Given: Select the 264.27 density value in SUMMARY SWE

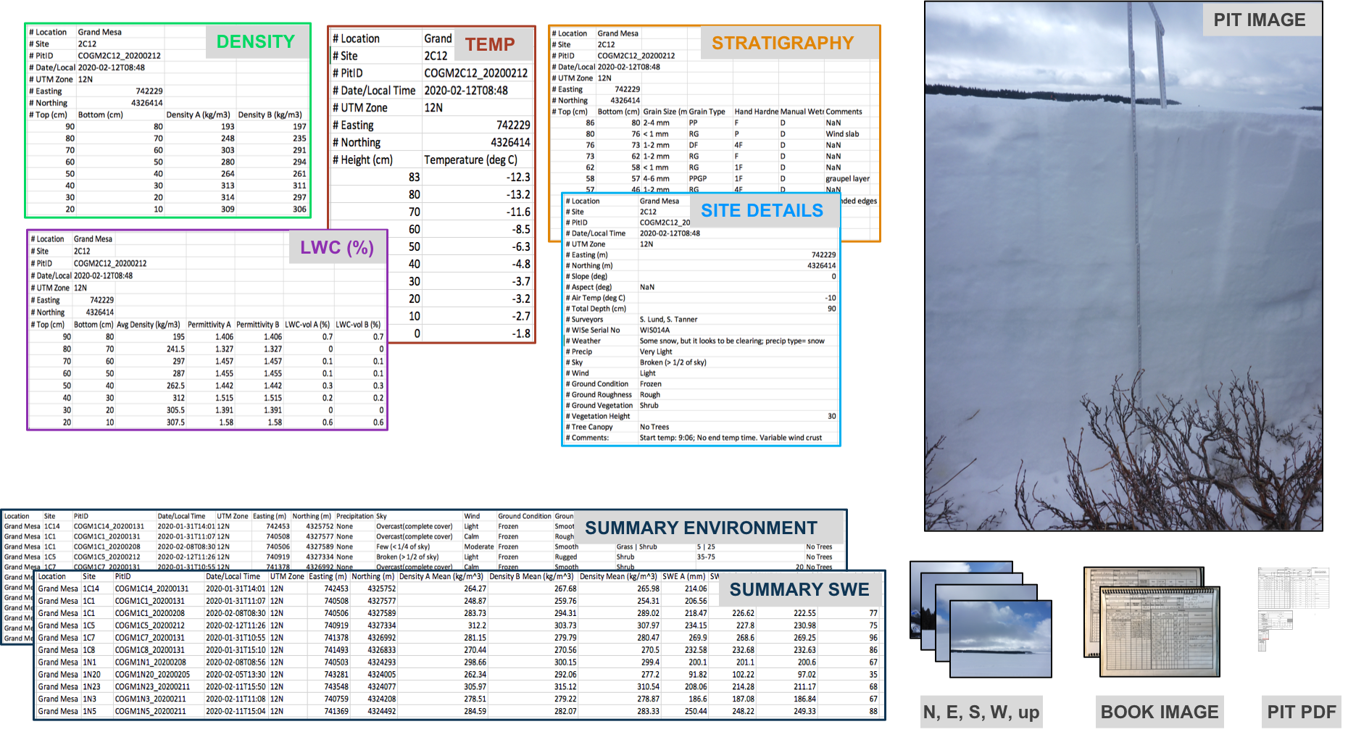Looking at the screenshot, I should click(x=475, y=588).
